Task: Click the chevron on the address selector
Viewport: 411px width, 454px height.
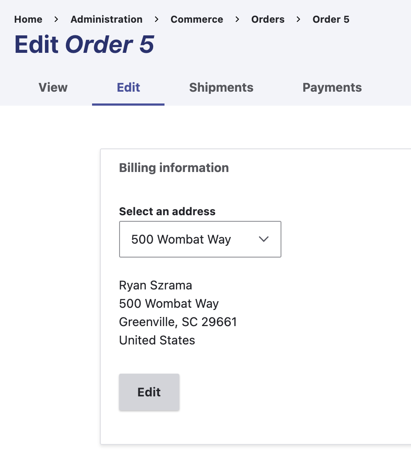Action: (x=264, y=239)
